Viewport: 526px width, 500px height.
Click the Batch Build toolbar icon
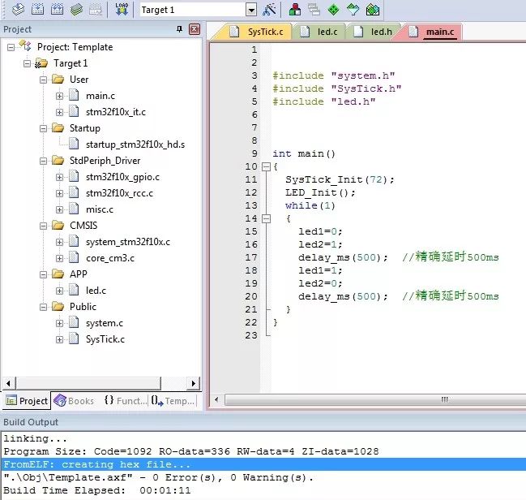(x=76, y=10)
